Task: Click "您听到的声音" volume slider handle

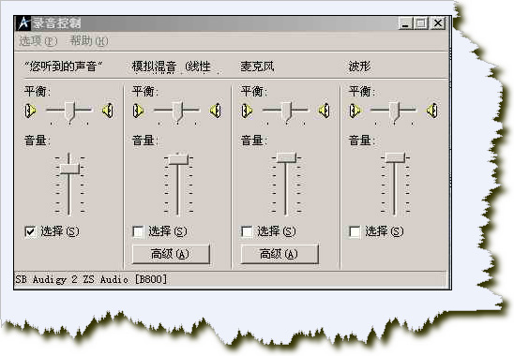Action: (x=69, y=169)
